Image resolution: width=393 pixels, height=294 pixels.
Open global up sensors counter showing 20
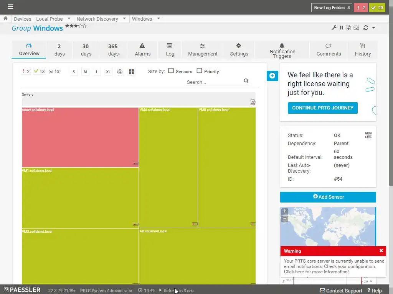tap(377, 8)
